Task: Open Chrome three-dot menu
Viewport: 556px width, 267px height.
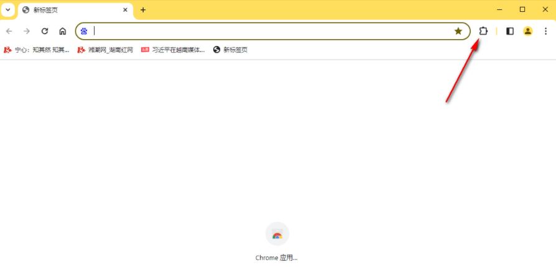Action: pyautogui.click(x=545, y=31)
